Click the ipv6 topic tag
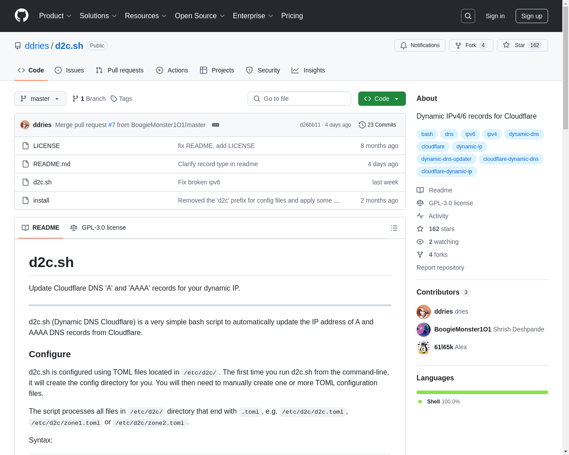The width and height of the screenshot is (569, 455). pyautogui.click(x=470, y=134)
